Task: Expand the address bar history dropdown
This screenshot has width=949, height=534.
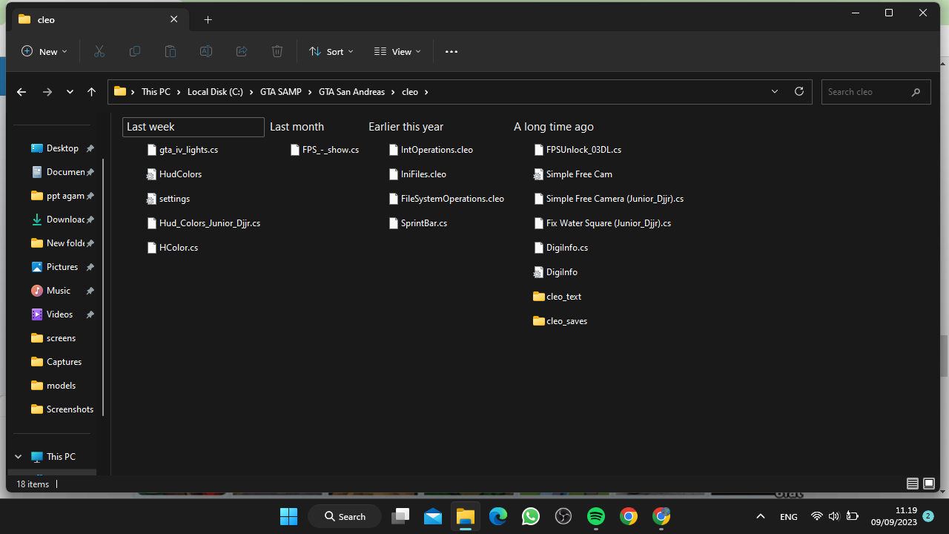Action: click(x=775, y=91)
